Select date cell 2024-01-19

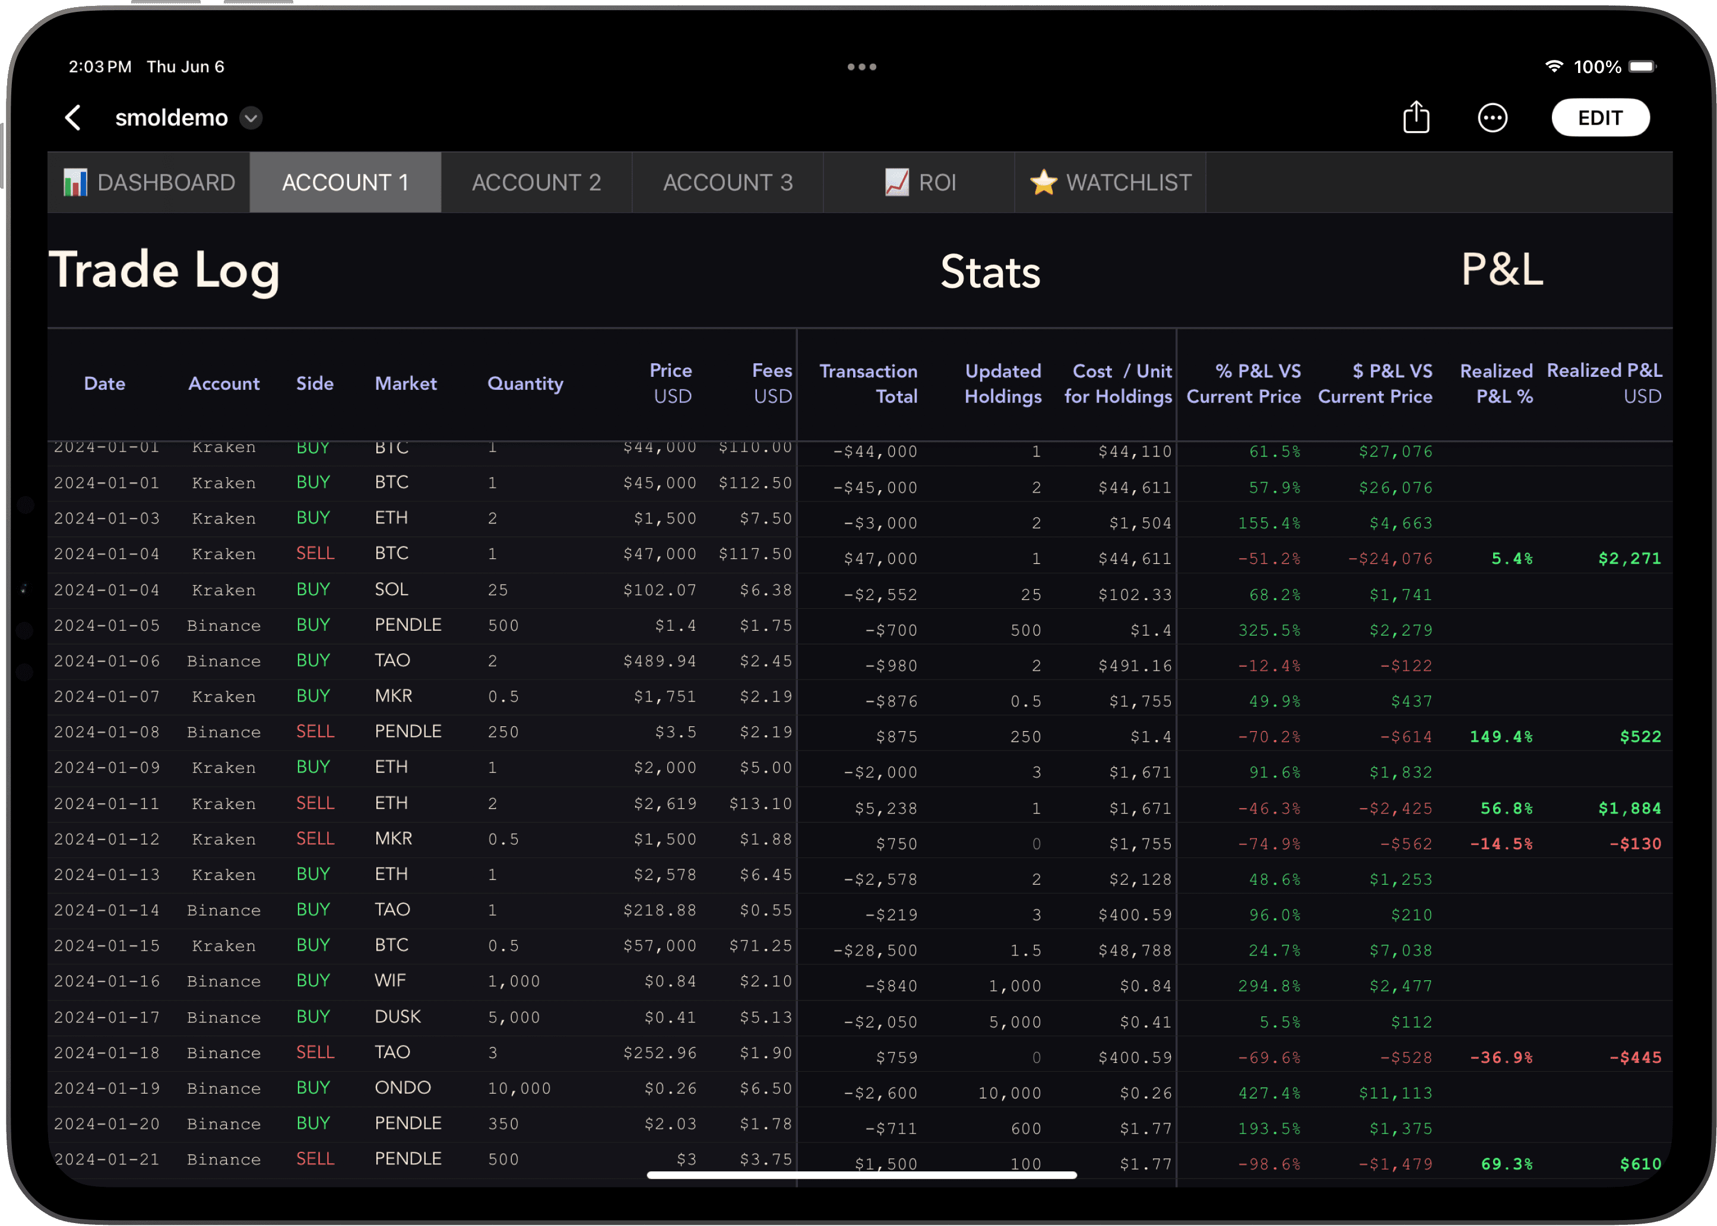[x=106, y=1088]
